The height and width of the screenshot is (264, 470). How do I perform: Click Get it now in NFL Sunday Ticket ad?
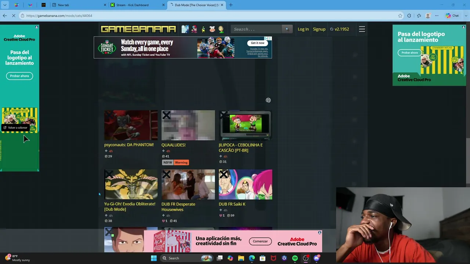tap(257, 43)
